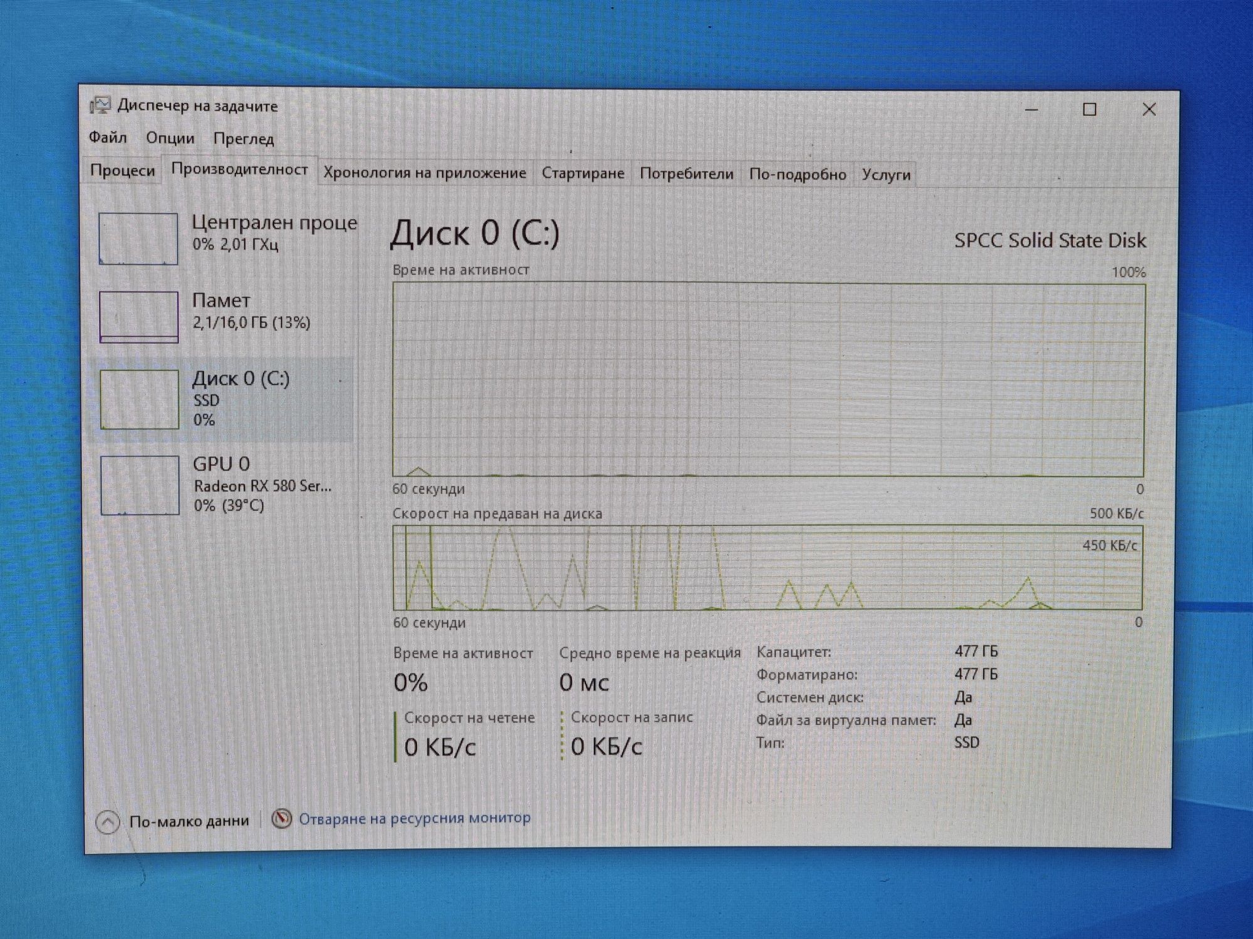Screen dimensions: 1253x939
Task: Maximize the Task Manager window
Action: (1089, 110)
